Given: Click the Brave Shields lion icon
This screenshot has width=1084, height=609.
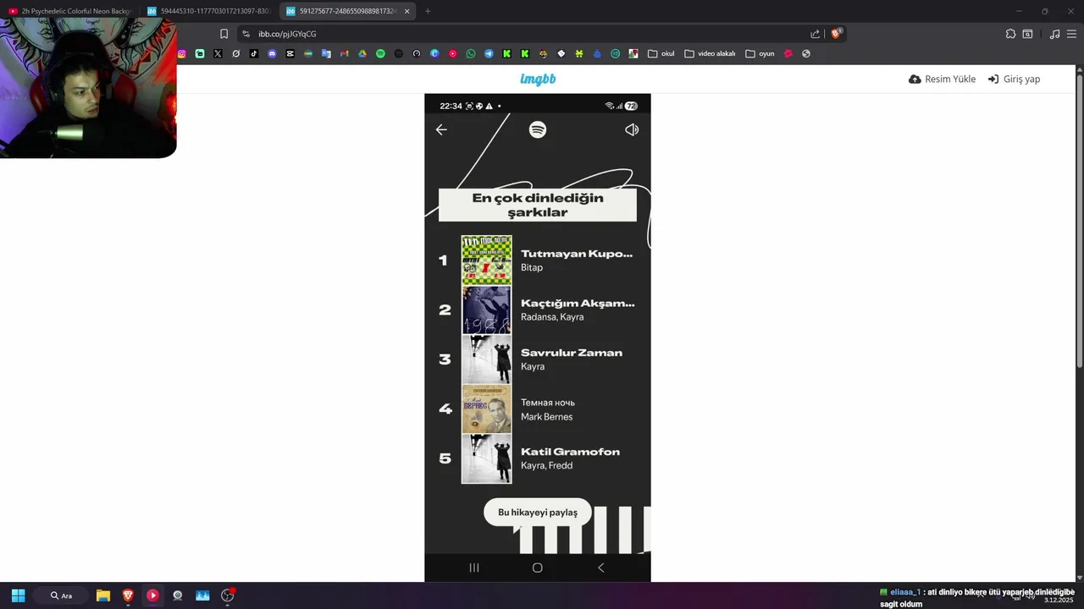Looking at the screenshot, I should pos(836,34).
